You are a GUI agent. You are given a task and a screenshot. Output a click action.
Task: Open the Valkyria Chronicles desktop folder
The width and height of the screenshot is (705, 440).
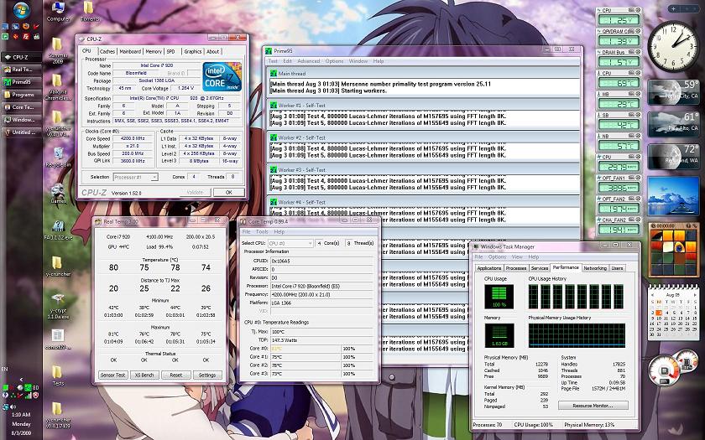tap(58, 87)
